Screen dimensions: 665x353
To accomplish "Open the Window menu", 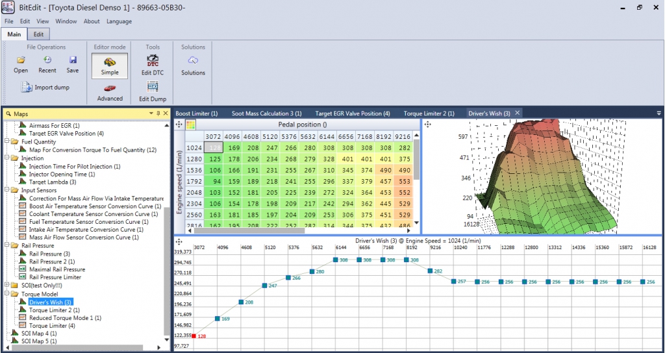I will click(66, 21).
